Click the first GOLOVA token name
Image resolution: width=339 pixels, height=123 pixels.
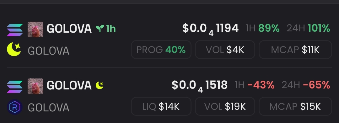tap(69, 29)
